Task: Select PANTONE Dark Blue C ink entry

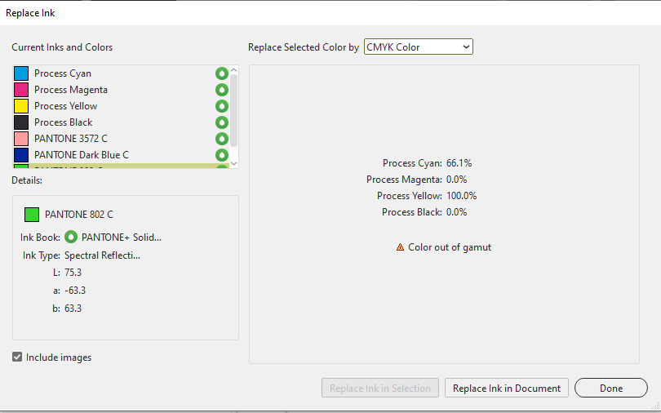Action: tap(82, 155)
